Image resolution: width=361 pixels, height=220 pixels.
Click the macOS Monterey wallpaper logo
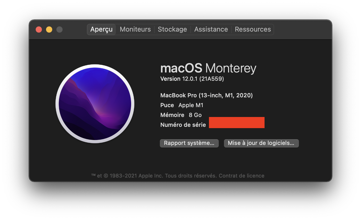(x=95, y=104)
